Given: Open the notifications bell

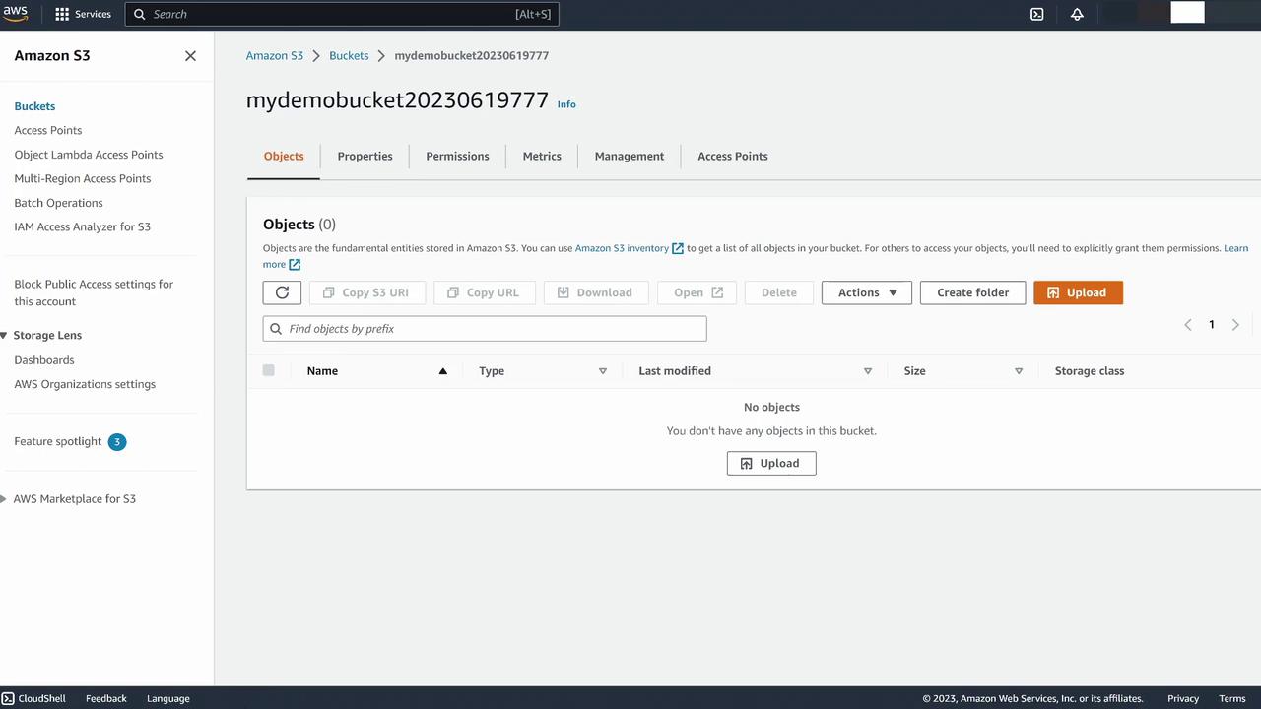Looking at the screenshot, I should (x=1077, y=14).
